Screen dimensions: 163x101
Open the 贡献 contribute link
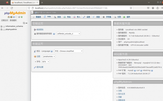click(x=120, y=97)
